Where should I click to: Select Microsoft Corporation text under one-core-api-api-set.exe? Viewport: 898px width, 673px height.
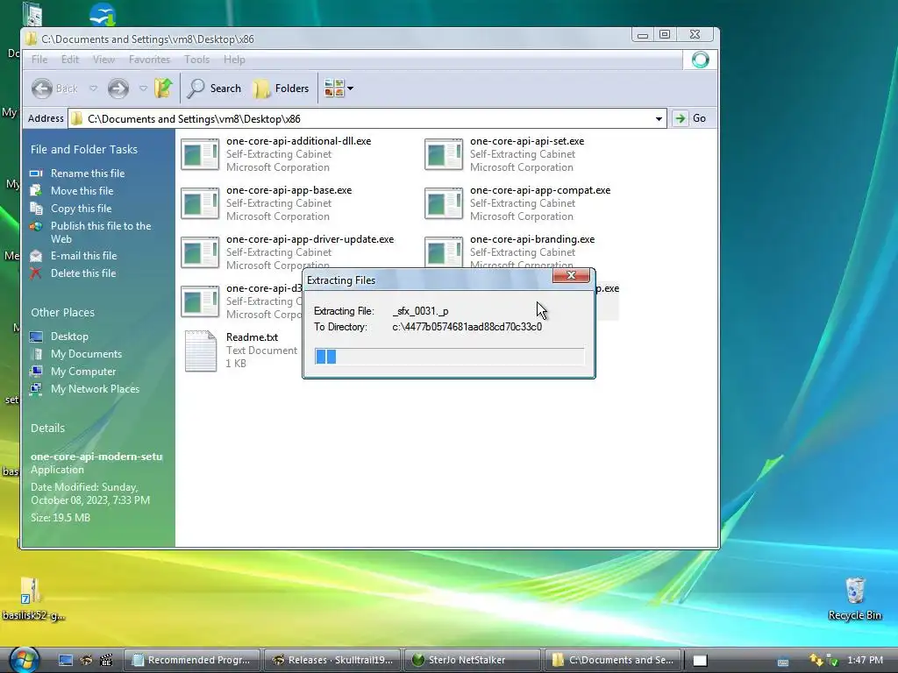tap(521, 167)
